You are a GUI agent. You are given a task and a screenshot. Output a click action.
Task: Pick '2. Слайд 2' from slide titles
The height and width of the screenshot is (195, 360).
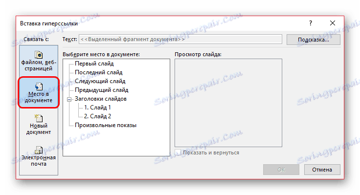pyautogui.click(x=97, y=116)
